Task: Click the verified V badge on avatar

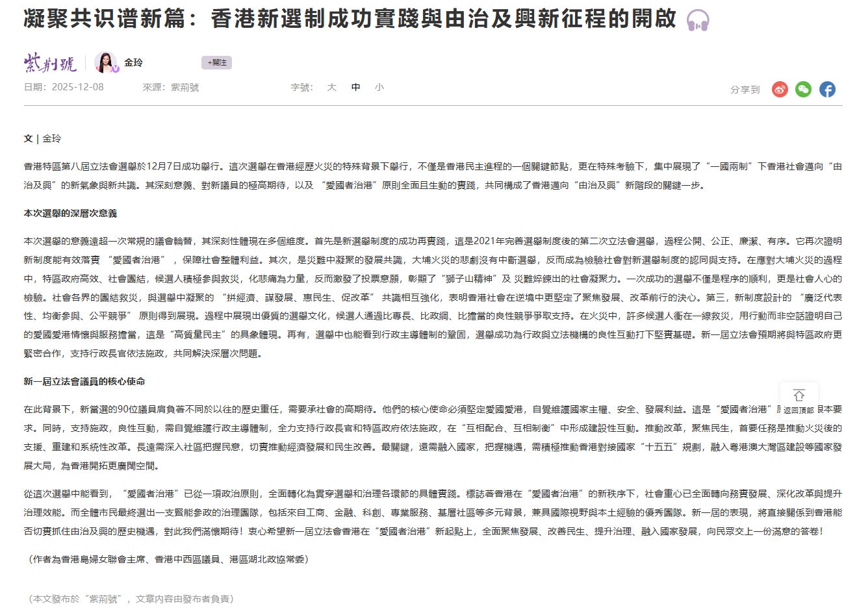Action: tap(115, 69)
